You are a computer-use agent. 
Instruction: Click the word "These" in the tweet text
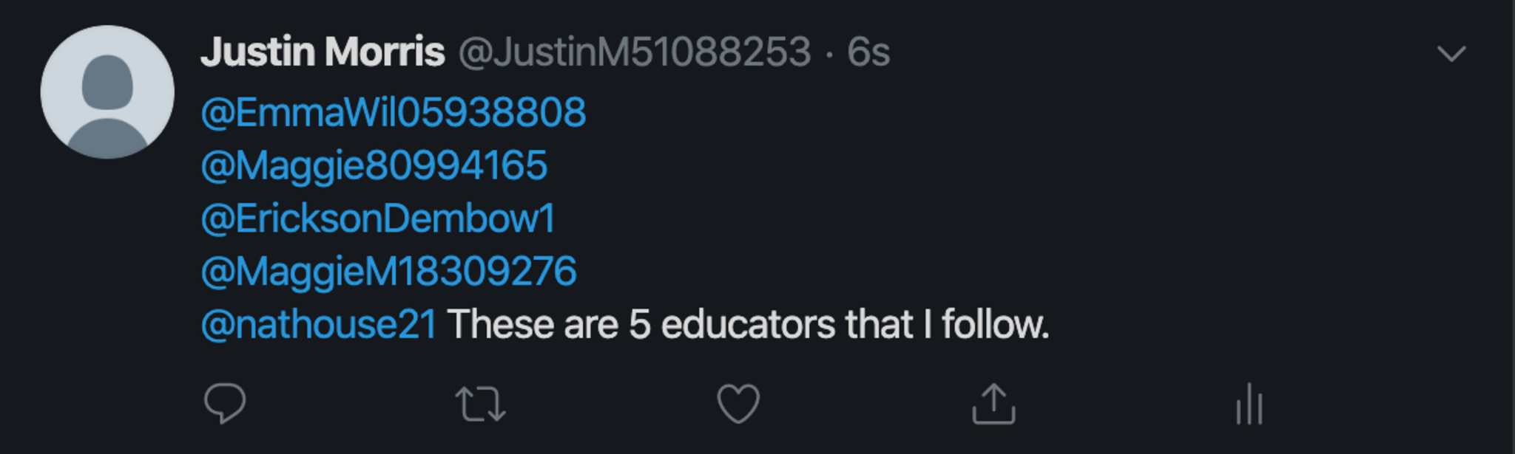(500, 325)
